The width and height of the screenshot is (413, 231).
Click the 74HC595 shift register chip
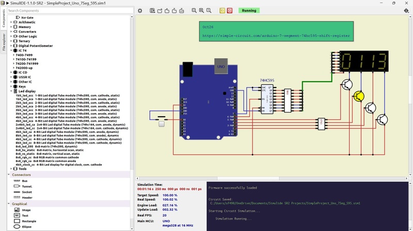pos(267,99)
